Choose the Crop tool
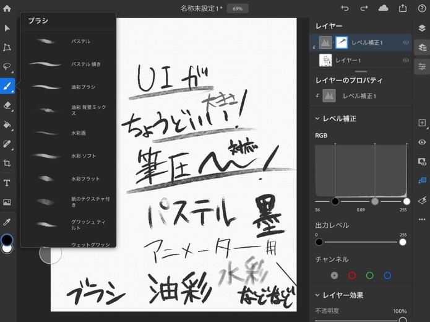This screenshot has width=430, height=322. [7, 163]
